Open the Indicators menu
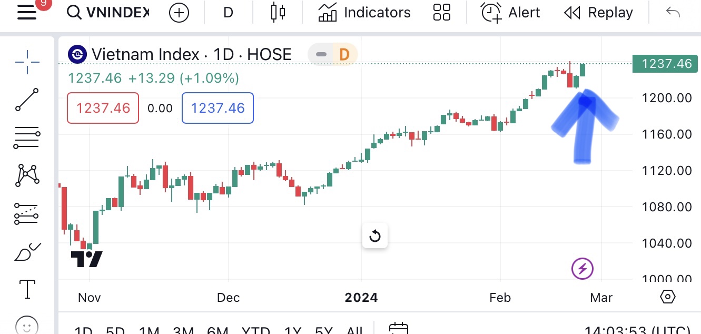This screenshot has height=334, width=701. [x=364, y=13]
